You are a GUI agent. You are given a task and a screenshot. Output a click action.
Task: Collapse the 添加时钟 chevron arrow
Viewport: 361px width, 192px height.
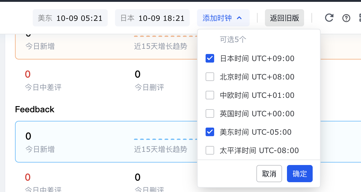[240, 18]
